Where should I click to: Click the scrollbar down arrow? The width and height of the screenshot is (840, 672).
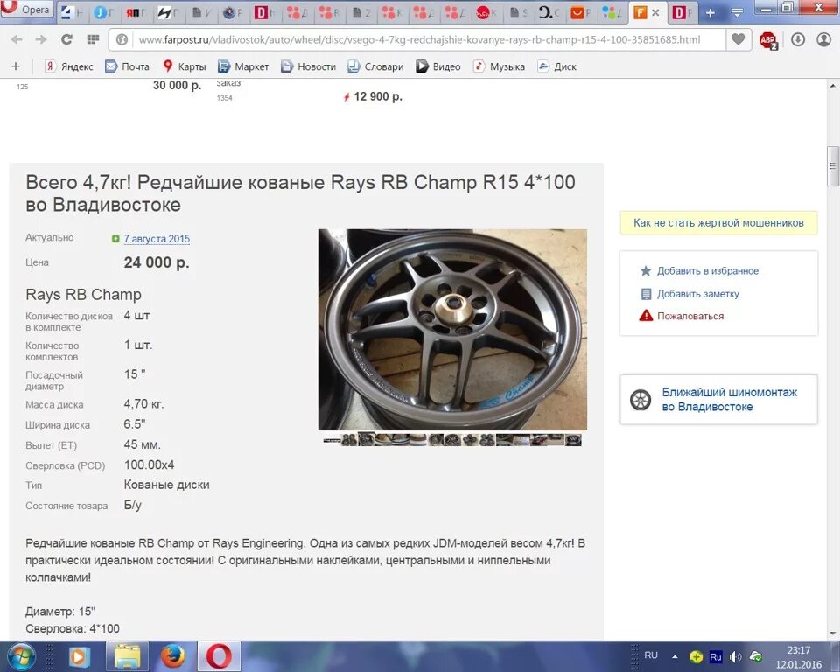(x=832, y=634)
